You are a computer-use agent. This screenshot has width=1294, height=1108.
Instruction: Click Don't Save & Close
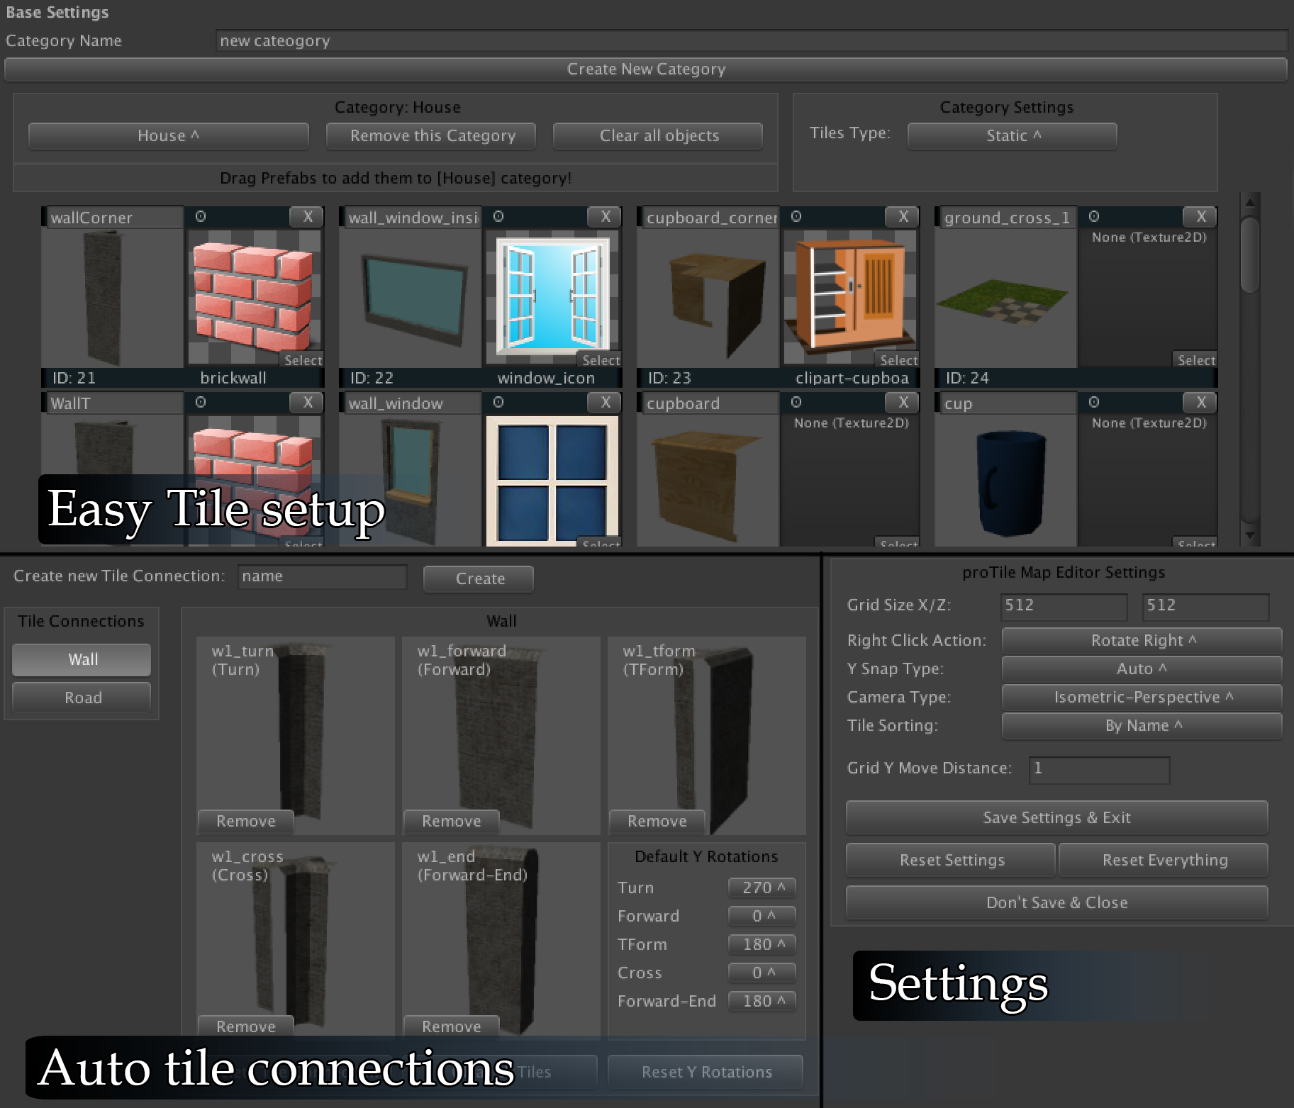1056,903
